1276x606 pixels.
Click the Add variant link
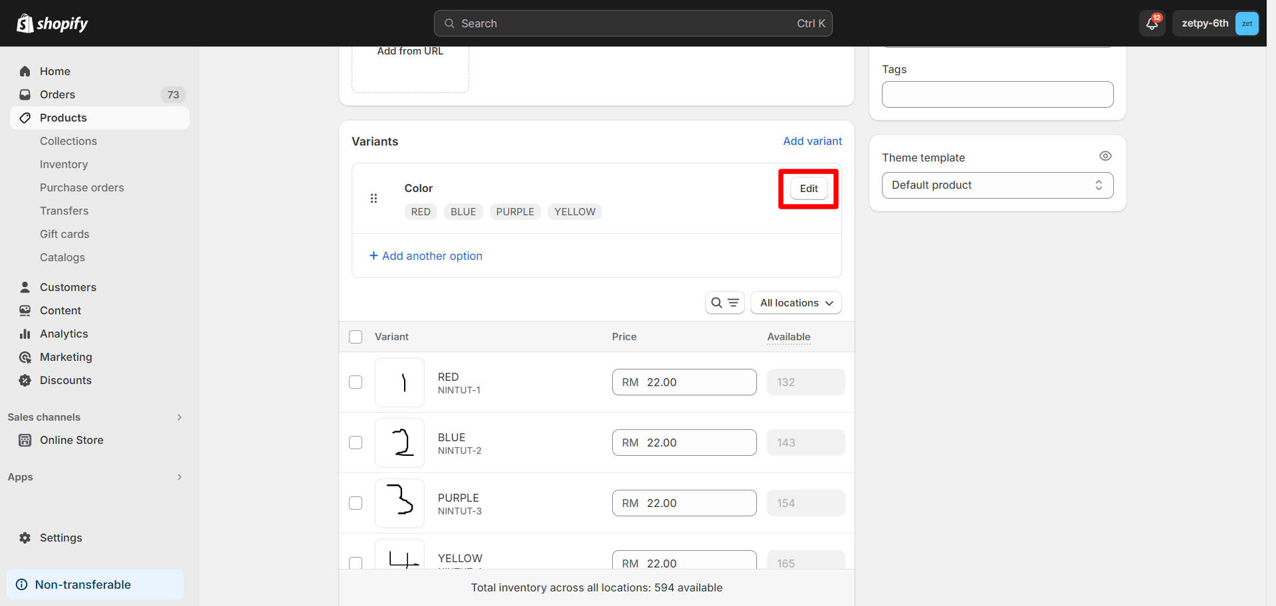click(x=812, y=141)
